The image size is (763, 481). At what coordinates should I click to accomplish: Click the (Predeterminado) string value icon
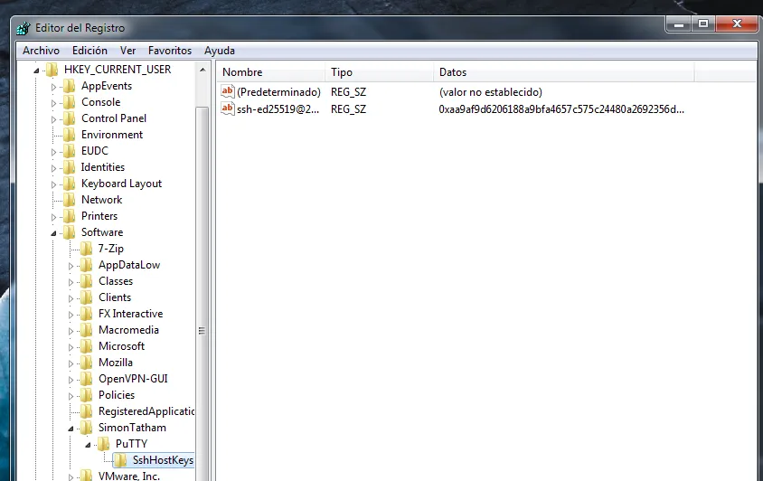click(228, 91)
